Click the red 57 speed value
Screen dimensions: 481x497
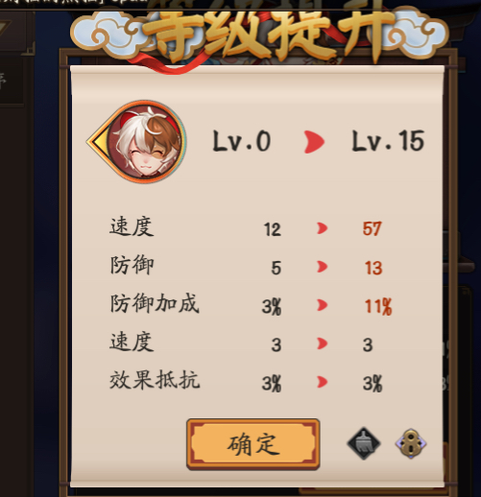tap(373, 229)
